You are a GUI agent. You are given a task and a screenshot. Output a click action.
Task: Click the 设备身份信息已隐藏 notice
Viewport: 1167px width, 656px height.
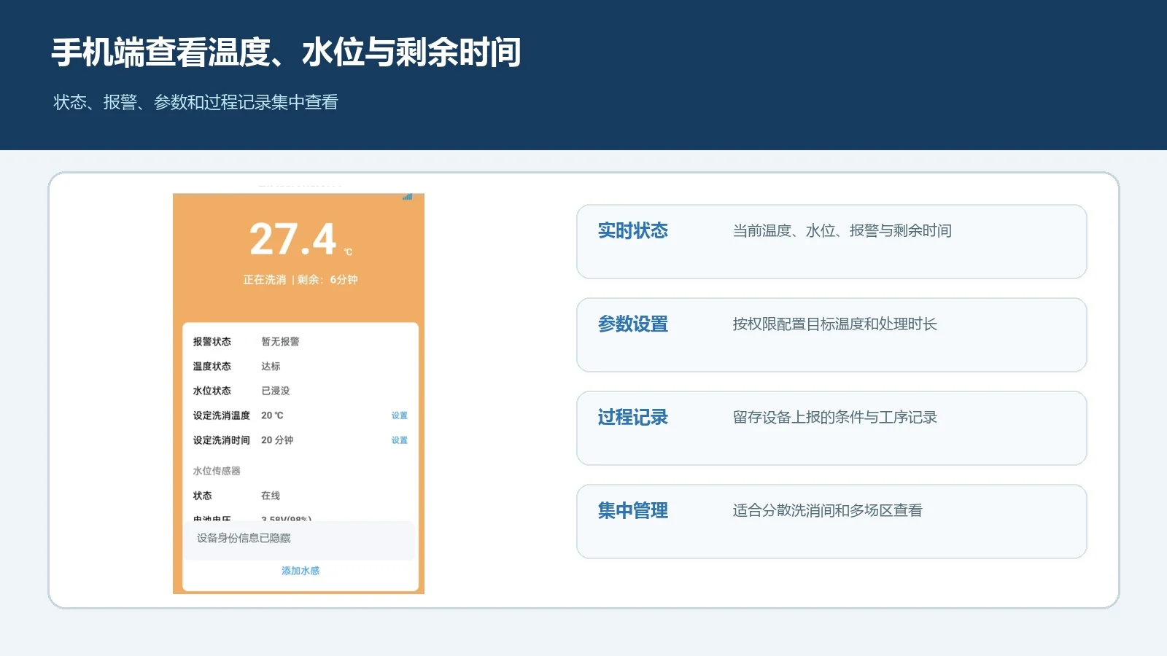coord(244,538)
